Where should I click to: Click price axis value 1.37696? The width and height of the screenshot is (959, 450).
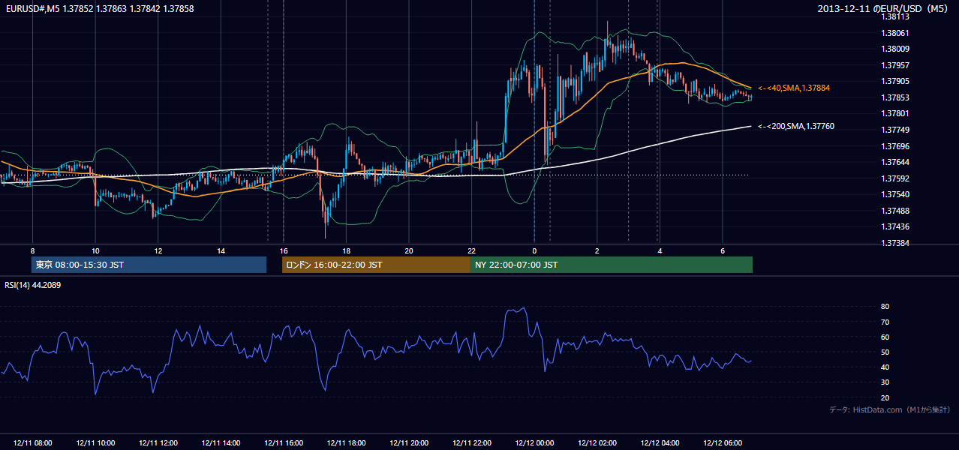[x=895, y=146]
